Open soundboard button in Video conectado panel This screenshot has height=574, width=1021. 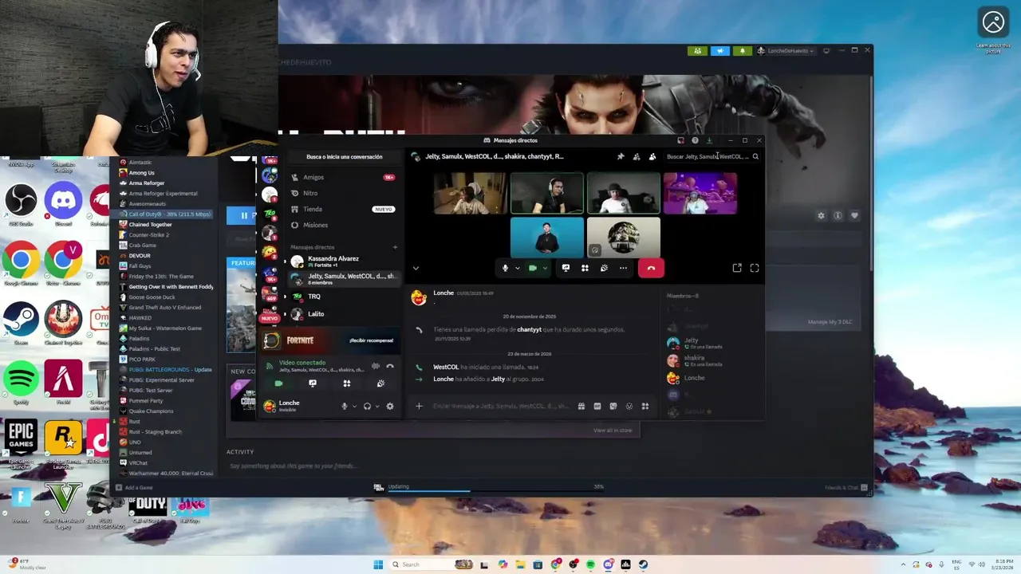pyautogui.click(x=381, y=383)
